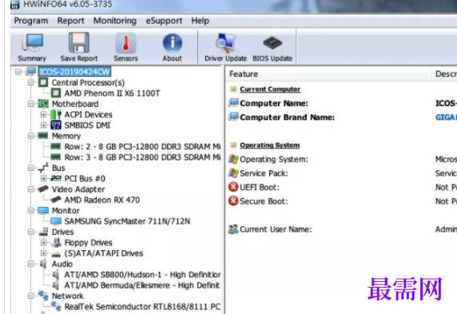Open the Report menu
Viewport: 457px width, 314px height.
70,21
